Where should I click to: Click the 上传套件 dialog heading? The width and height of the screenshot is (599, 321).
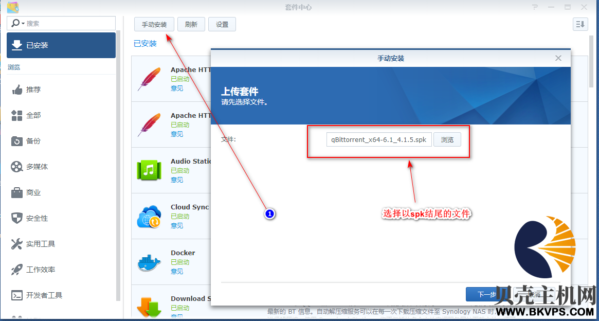[240, 92]
